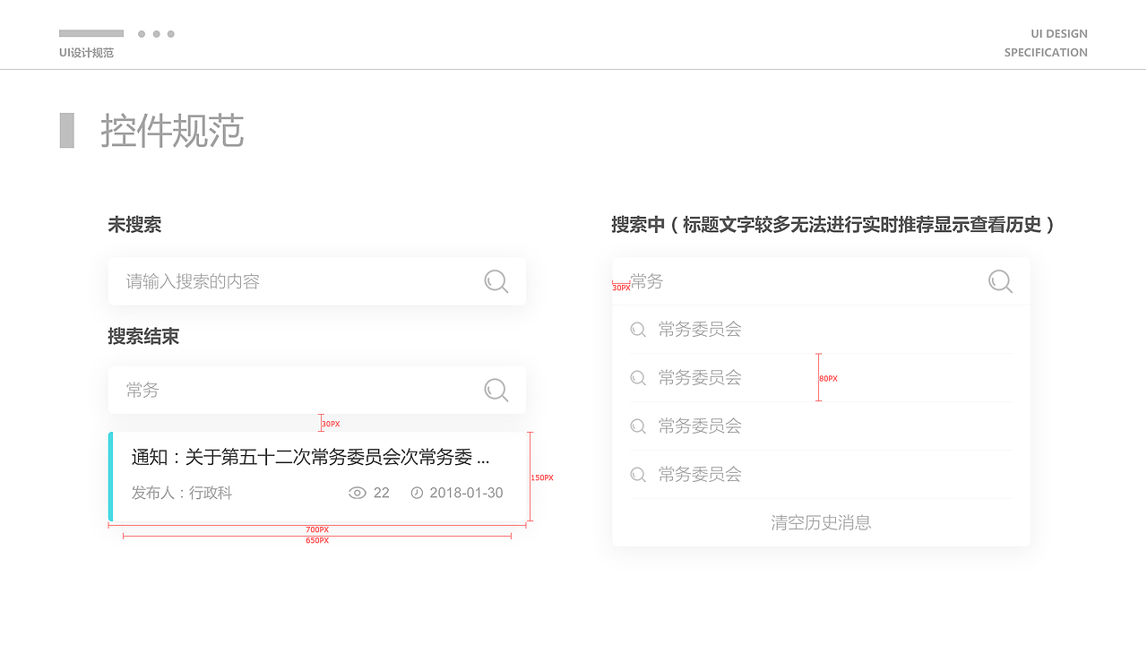1147x645 pixels.
Task: Click the 搜索中 section heading
Action: pos(832,225)
